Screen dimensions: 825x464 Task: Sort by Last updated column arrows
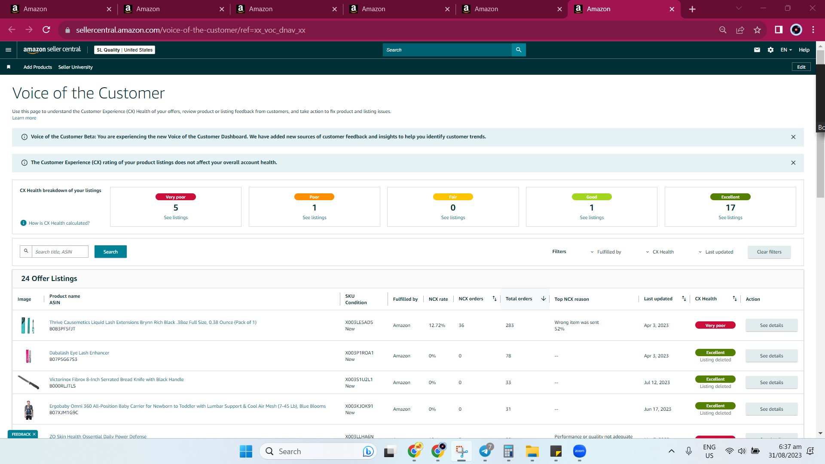click(684, 299)
